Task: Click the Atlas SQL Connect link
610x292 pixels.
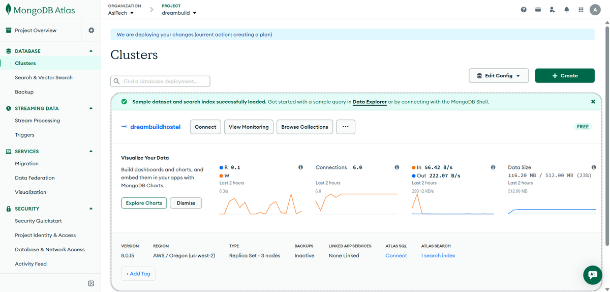Action: click(x=396, y=256)
